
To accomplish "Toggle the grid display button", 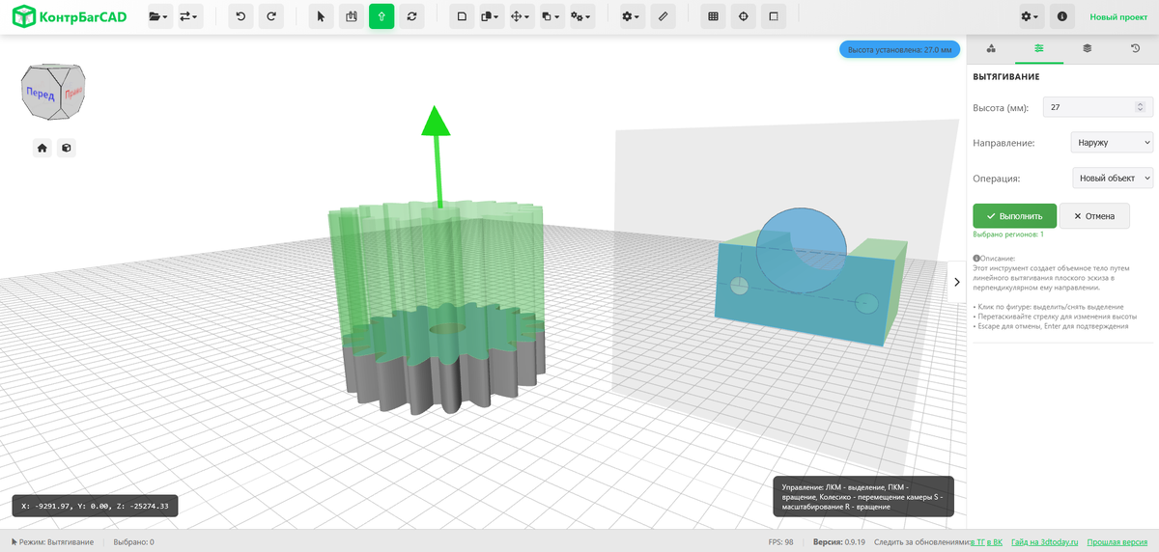I will (713, 16).
